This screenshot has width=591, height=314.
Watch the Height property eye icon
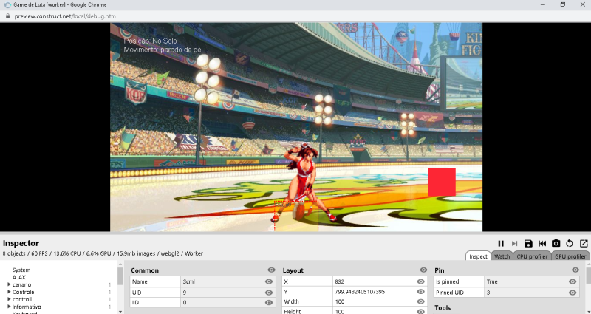[x=420, y=311]
